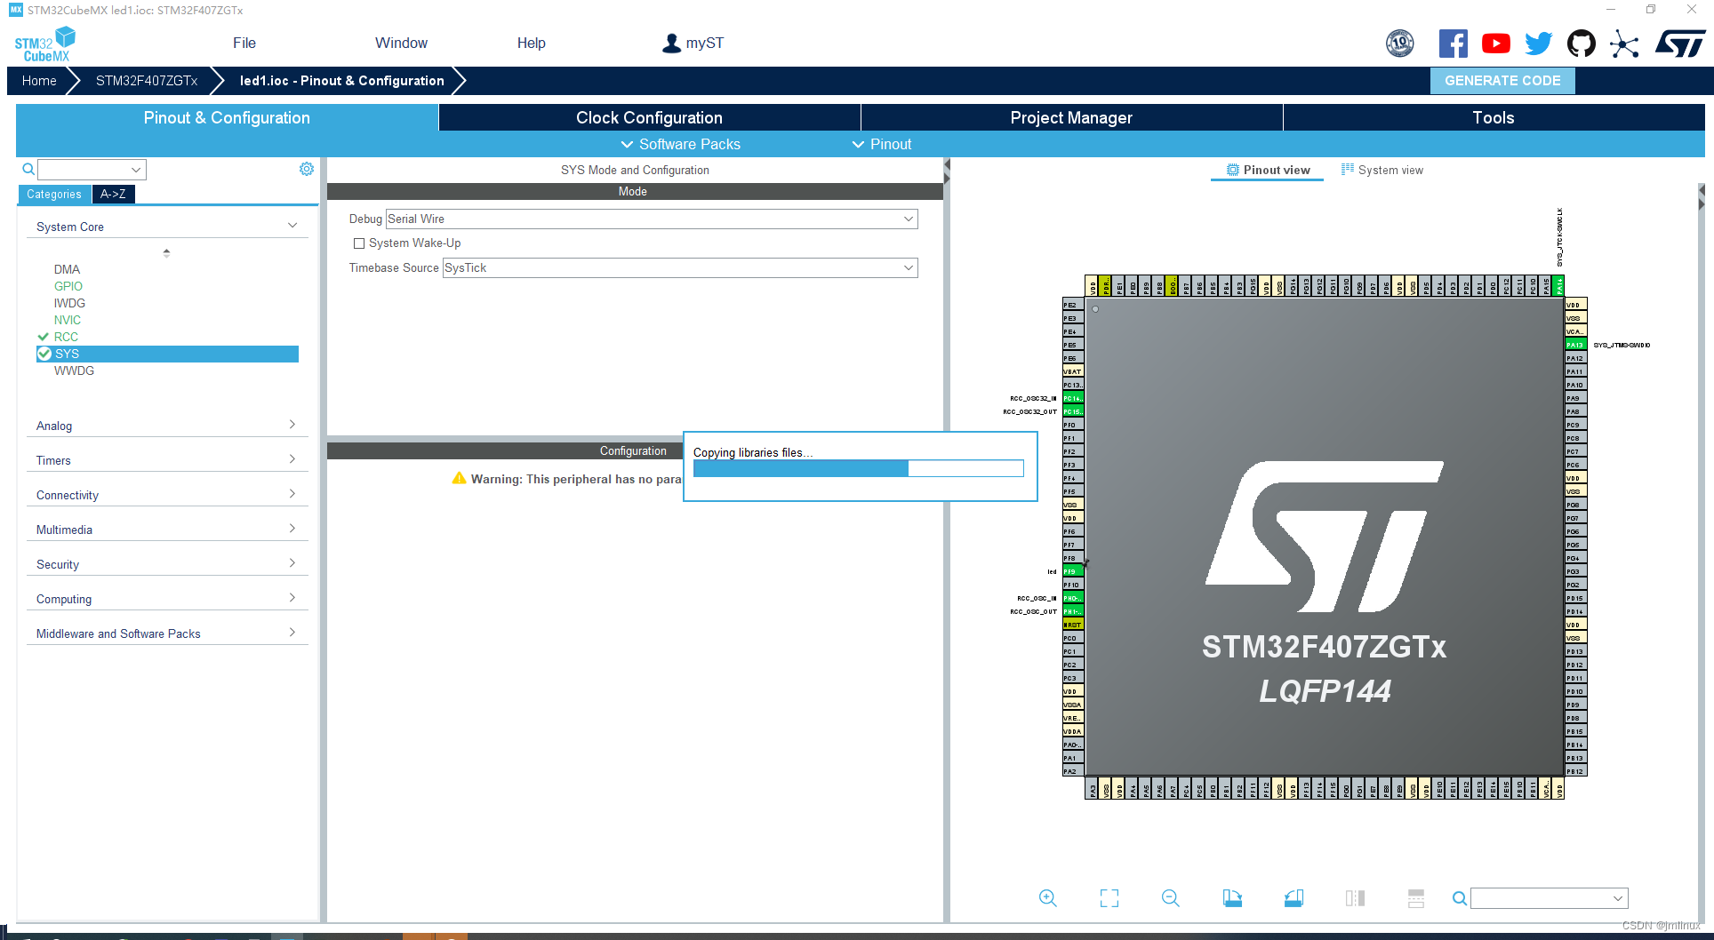Open the Timebase Source dropdown
Image resolution: width=1714 pixels, height=940 pixels.
(x=908, y=267)
